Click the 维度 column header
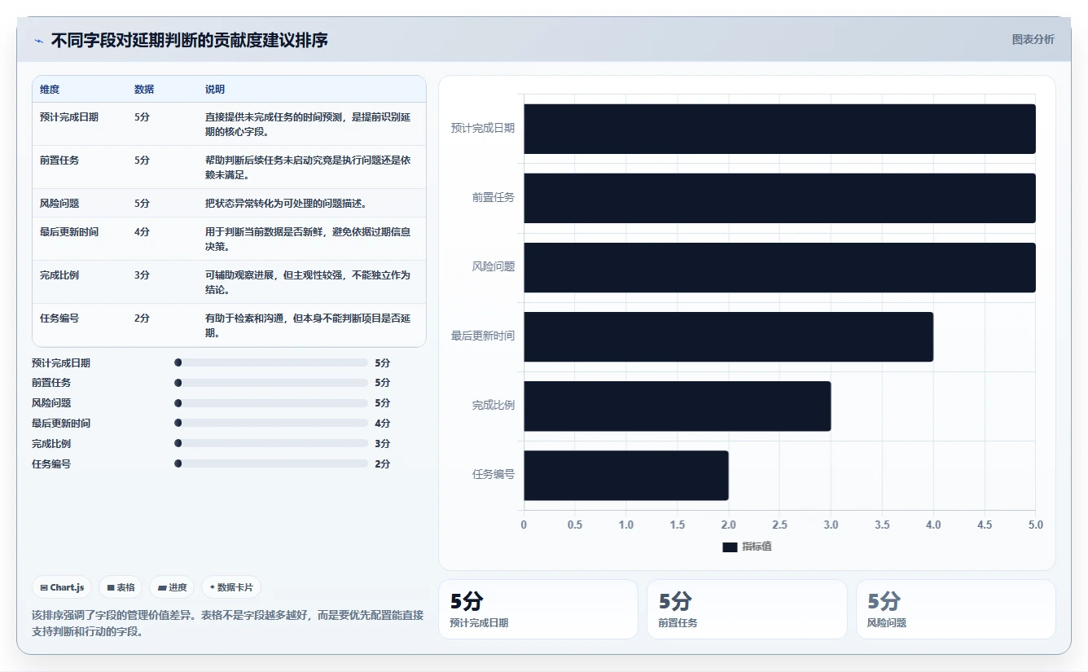This screenshot has width=1088, height=672. coord(50,89)
